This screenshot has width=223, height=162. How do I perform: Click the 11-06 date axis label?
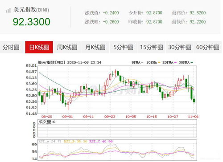[x=193, y=117]
